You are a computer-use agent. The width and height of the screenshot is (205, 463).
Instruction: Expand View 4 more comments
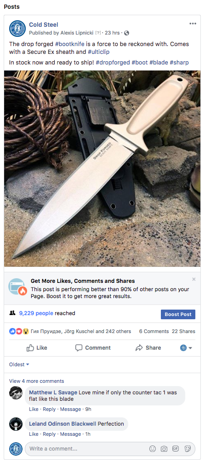[x=36, y=381]
